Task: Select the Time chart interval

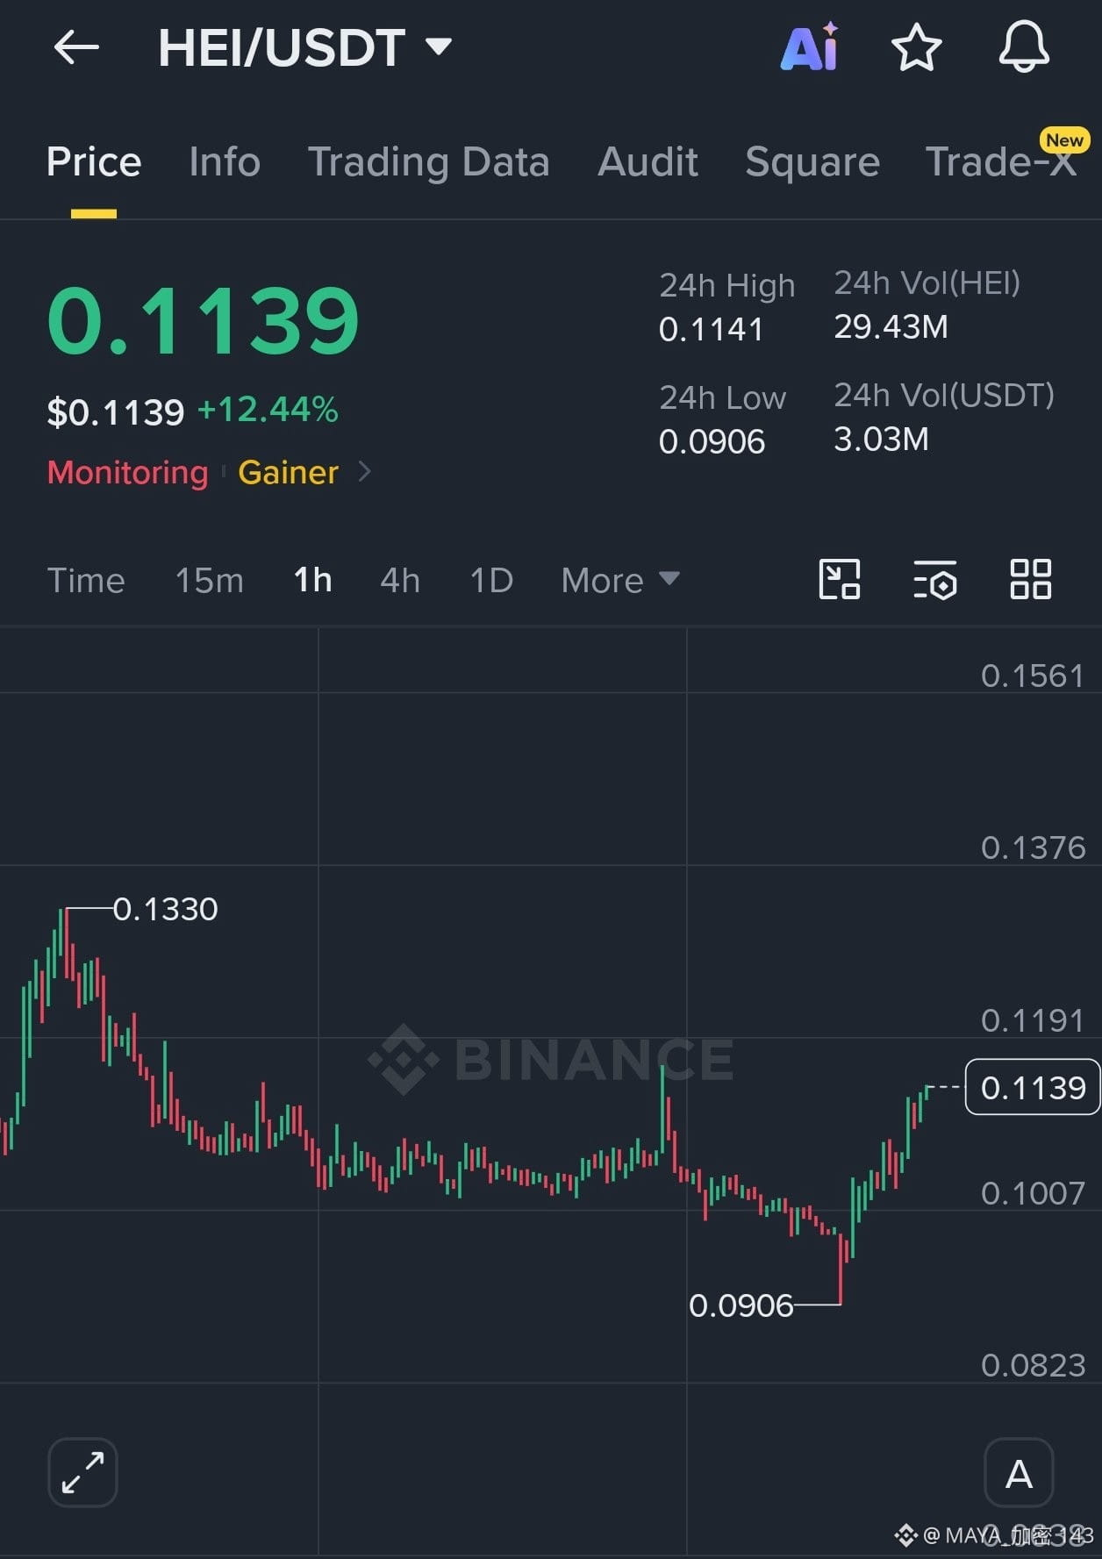Action: [86, 580]
